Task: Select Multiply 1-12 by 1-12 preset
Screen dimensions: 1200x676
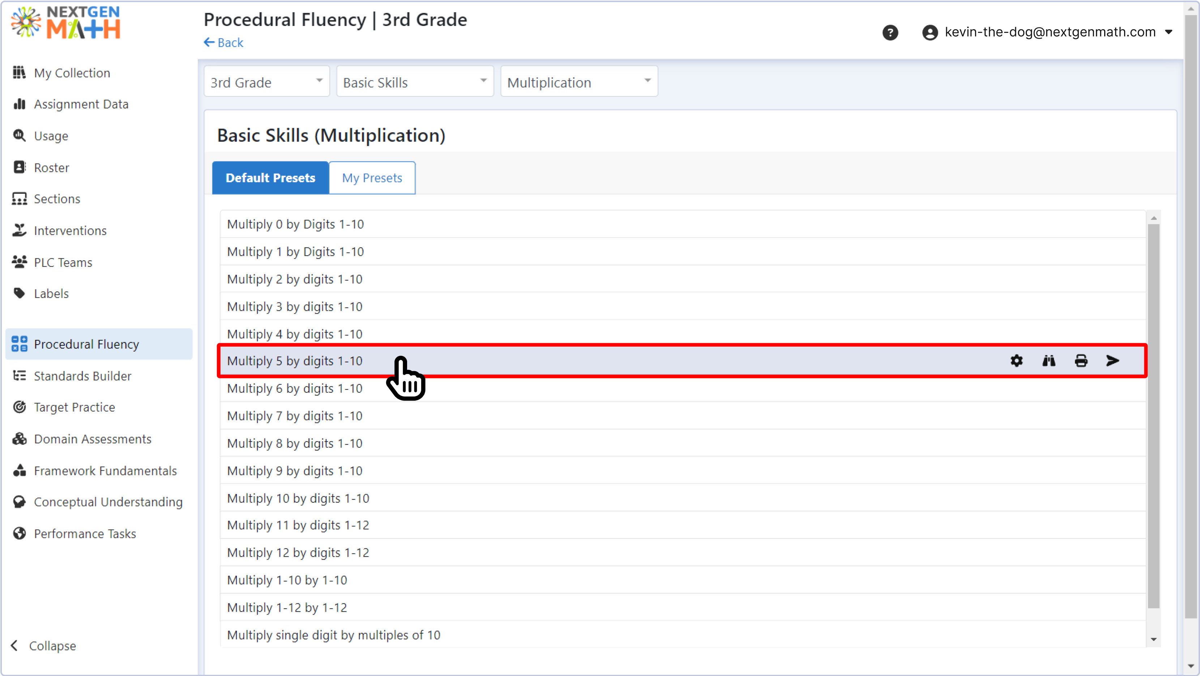Action: click(287, 608)
